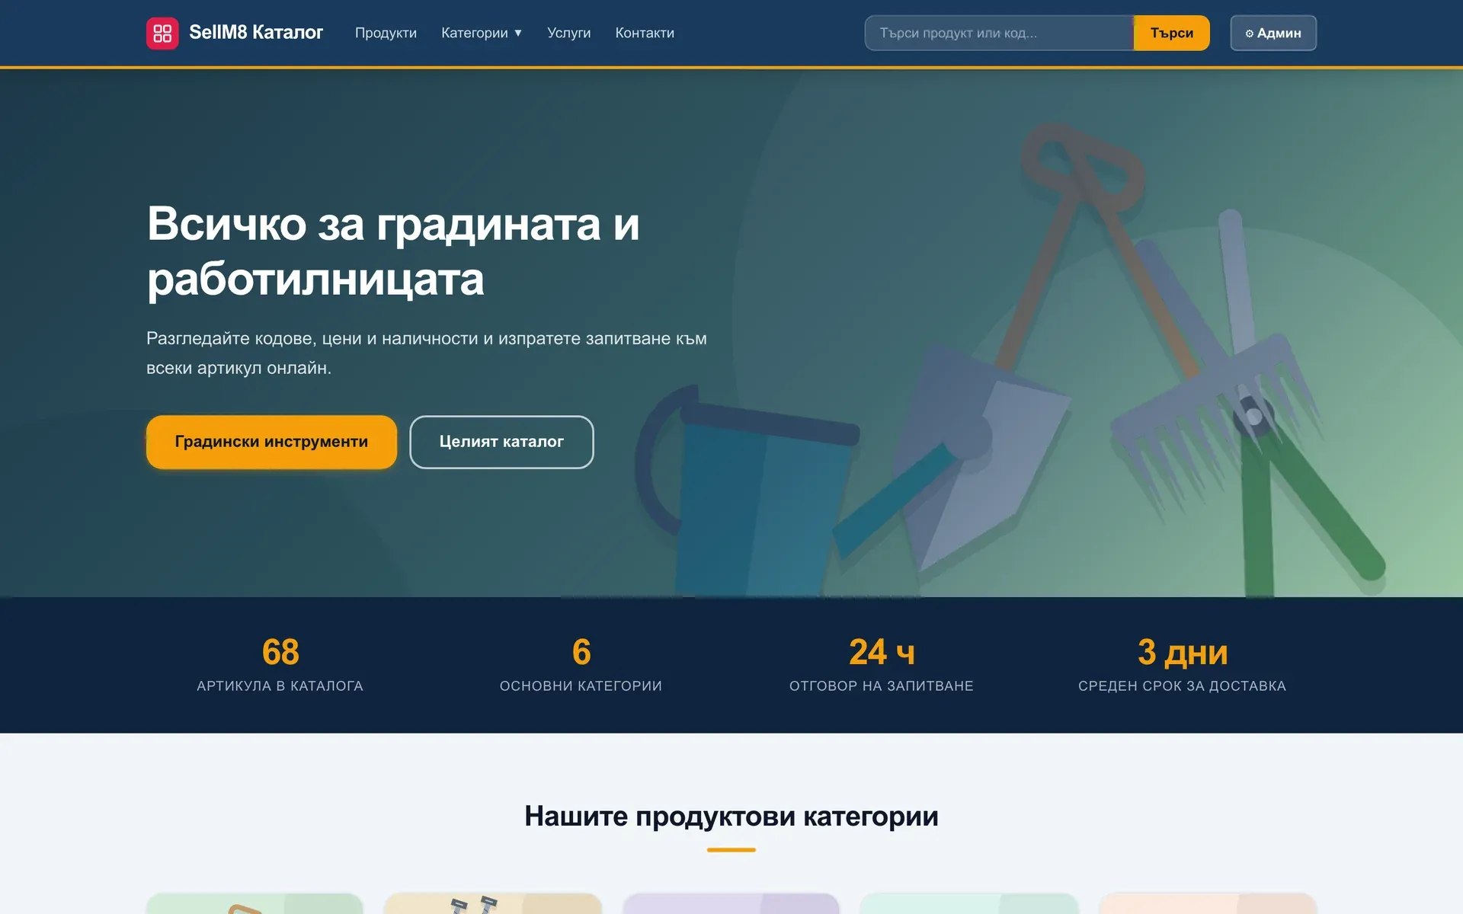1463x914 pixels.
Task: Open the Админ panel button
Action: coord(1273,33)
